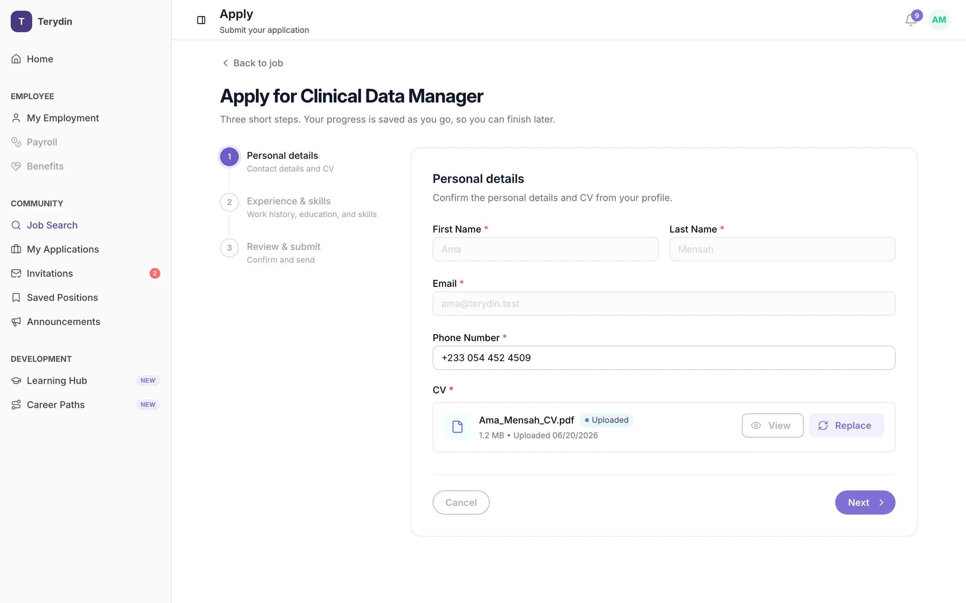Focus the Phone Number field

click(664, 358)
